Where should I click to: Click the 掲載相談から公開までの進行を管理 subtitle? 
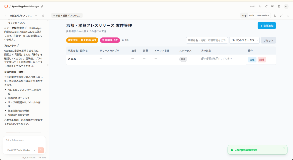[86, 31]
